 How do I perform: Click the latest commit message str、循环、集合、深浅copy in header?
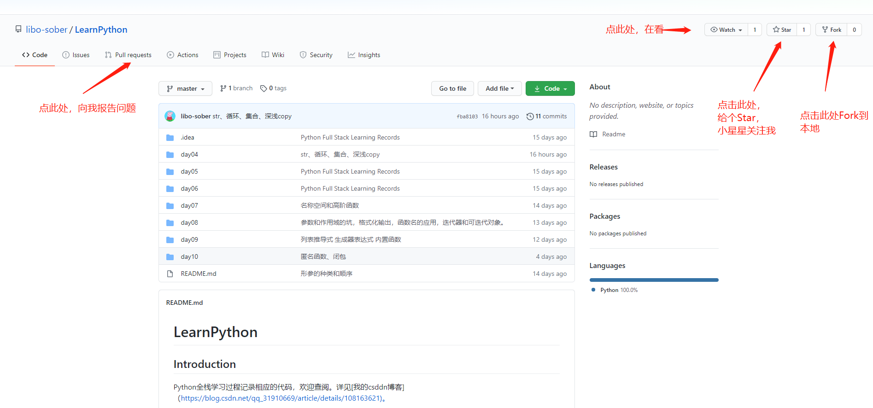point(252,117)
